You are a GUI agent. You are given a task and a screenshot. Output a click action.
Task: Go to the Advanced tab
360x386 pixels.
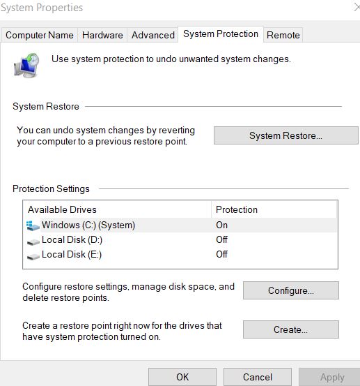pyautogui.click(x=152, y=35)
